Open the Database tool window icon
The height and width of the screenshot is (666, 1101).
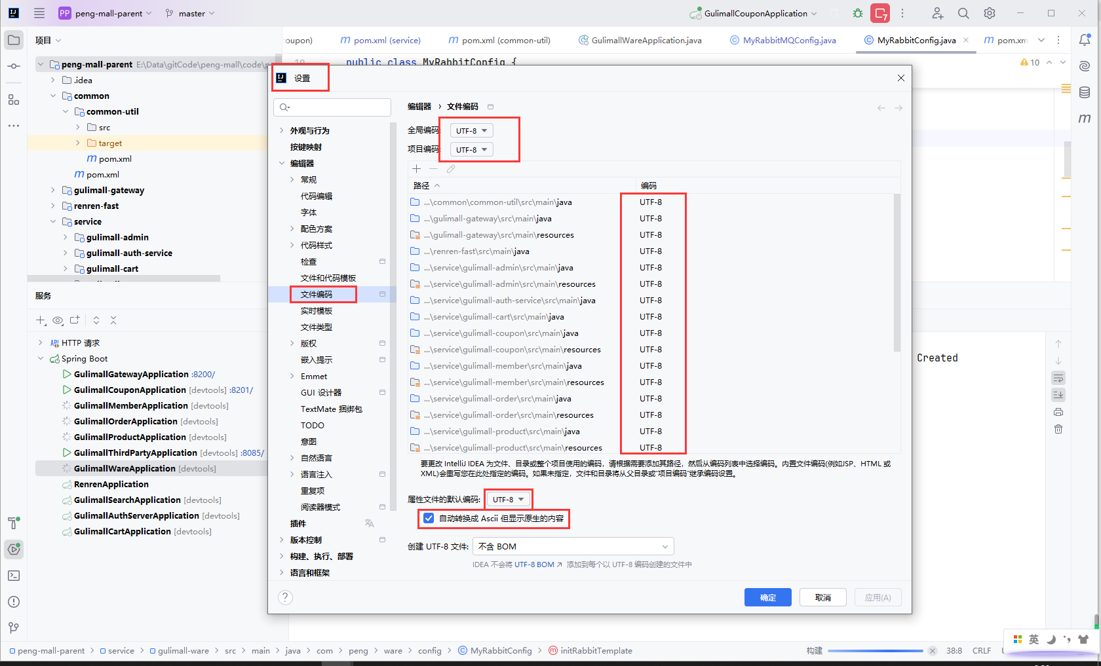click(x=1085, y=92)
